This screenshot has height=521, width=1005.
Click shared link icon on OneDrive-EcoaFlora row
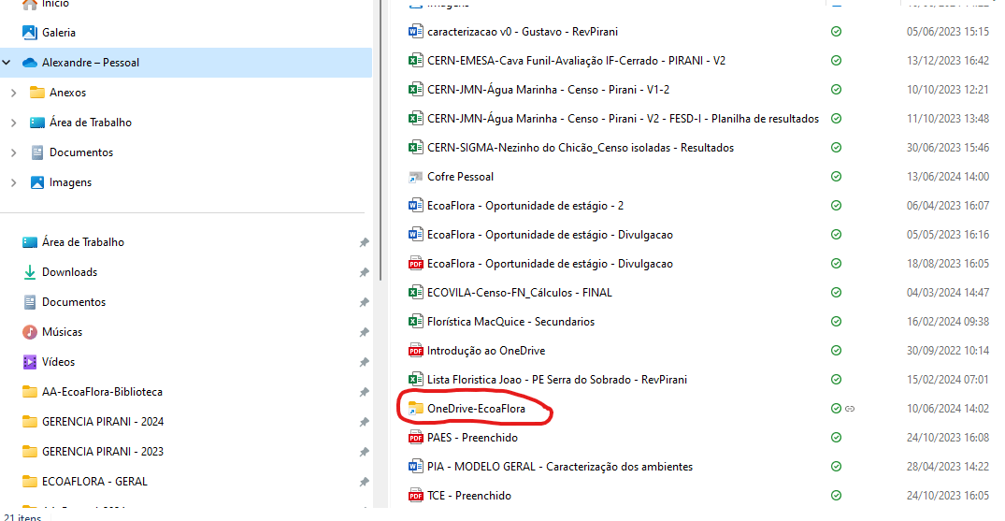(850, 408)
